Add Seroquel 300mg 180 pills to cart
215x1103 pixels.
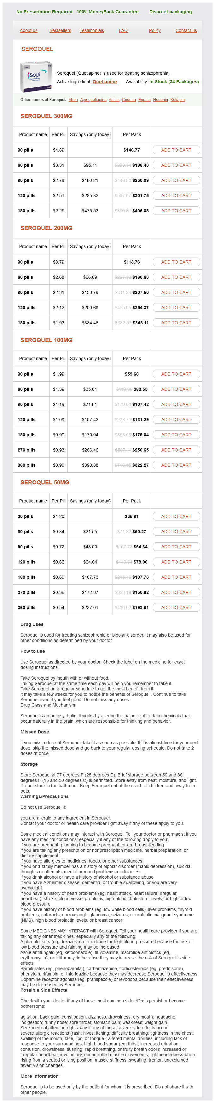[176, 211]
